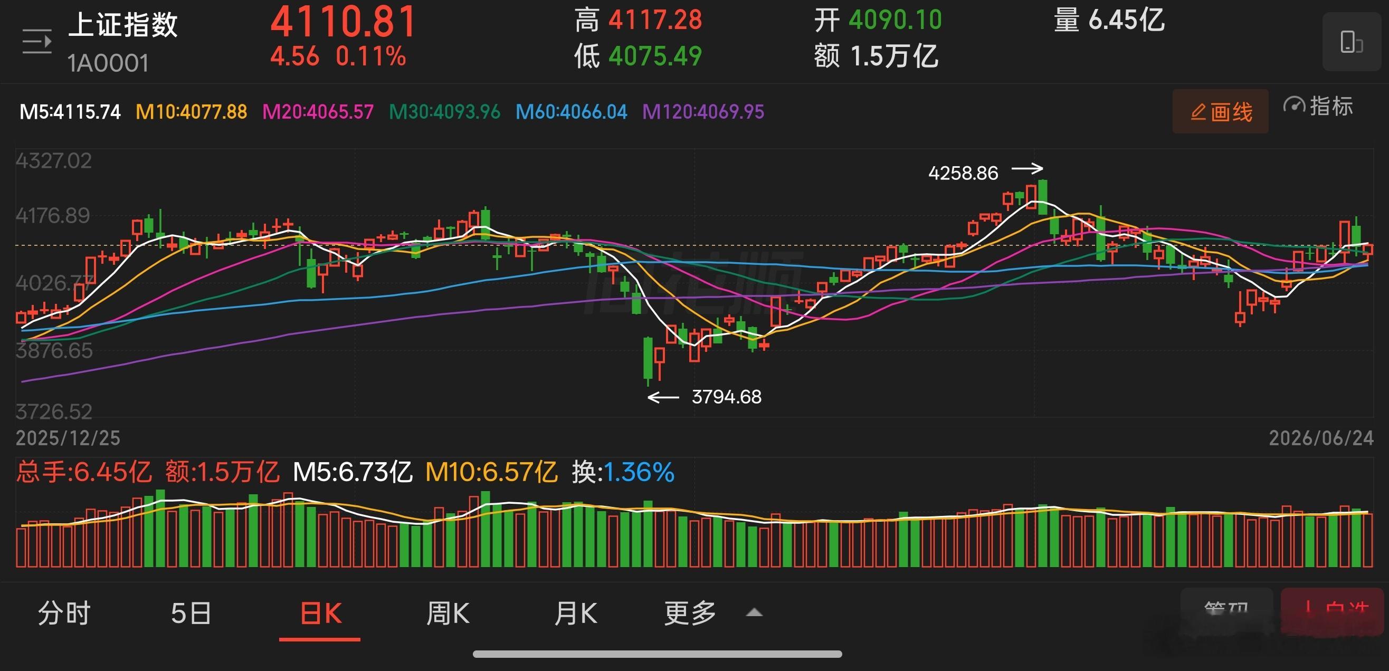Tap the landscape/portrait rotate screen icon
The height and width of the screenshot is (671, 1389).
click(1351, 42)
